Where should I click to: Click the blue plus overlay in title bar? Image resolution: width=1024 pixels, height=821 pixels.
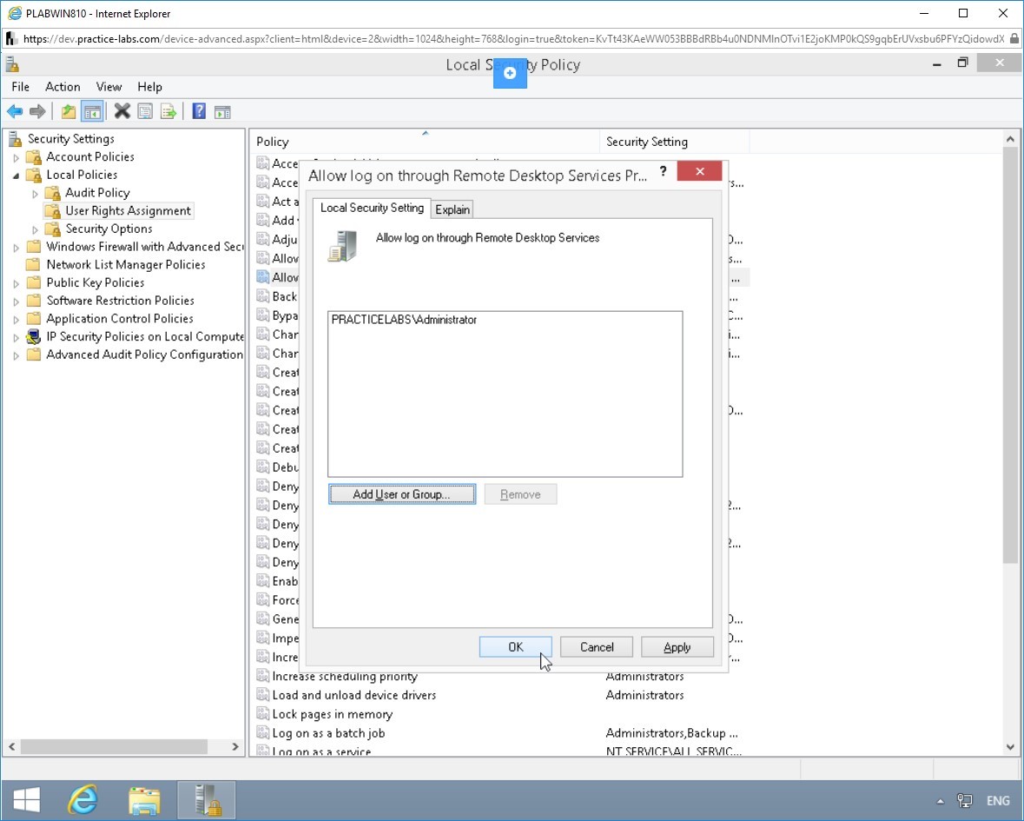(x=510, y=73)
